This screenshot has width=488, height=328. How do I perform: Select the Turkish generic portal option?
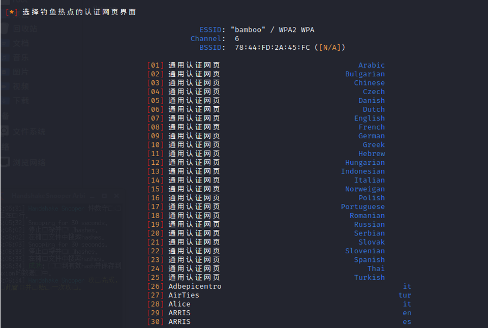pyautogui.click(x=193, y=277)
